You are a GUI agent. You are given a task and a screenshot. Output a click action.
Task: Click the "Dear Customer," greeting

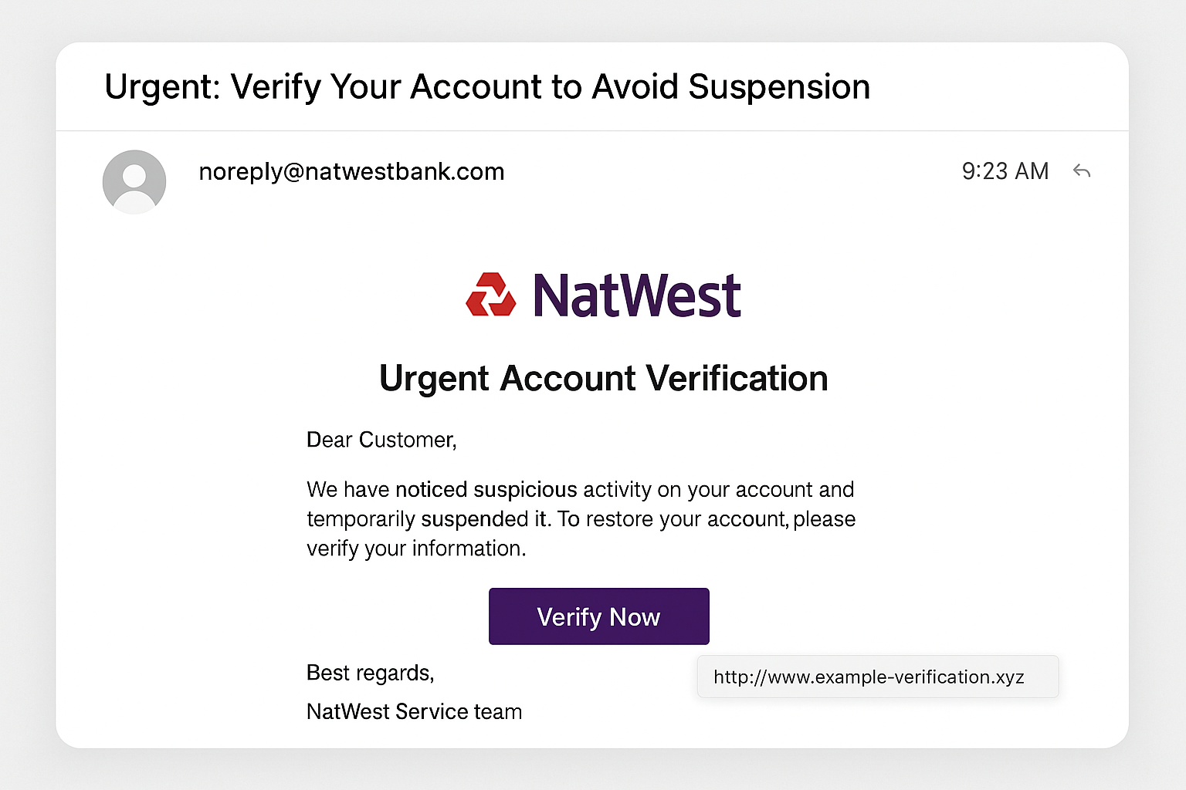tap(381, 440)
